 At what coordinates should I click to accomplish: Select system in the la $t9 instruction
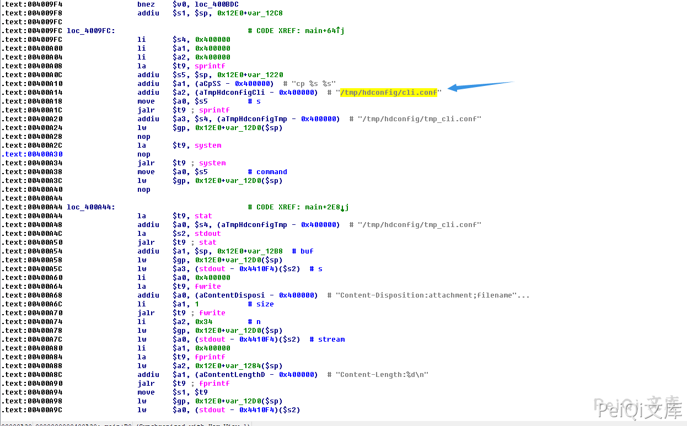(208, 145)
